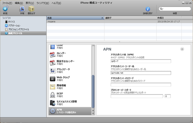Create a new profile with 新規 icon
Viewport: 193px width, 123px height.
point(5,9)
